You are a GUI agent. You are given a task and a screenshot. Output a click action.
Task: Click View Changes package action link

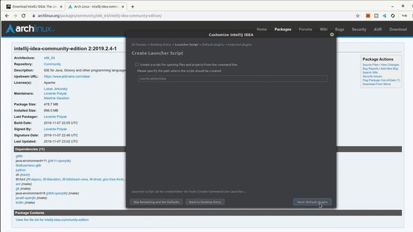(390, 64)
